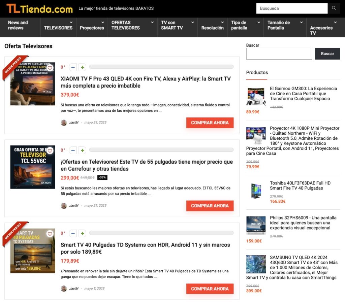
Task: Click COMPRAR AHORA for Xiaomi TV F Pro
Action: [x=210, y=123]
